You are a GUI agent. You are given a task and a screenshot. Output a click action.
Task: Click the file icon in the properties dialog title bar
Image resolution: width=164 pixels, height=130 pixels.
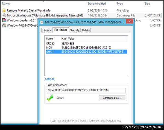click(42, 22)
